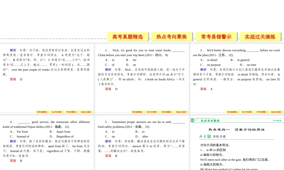Click small 高考真题精选 button in question 3 slide
This screenshot has width=284, height=170.
click(x=232, y=112)
